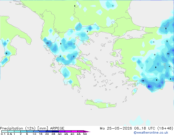The width and height of the screenshot is (174, 135).
Task: Click the 1–2 mm legend swatch
Action: coord(17,131)
